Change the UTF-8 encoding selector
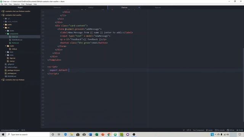 point(189,130)
